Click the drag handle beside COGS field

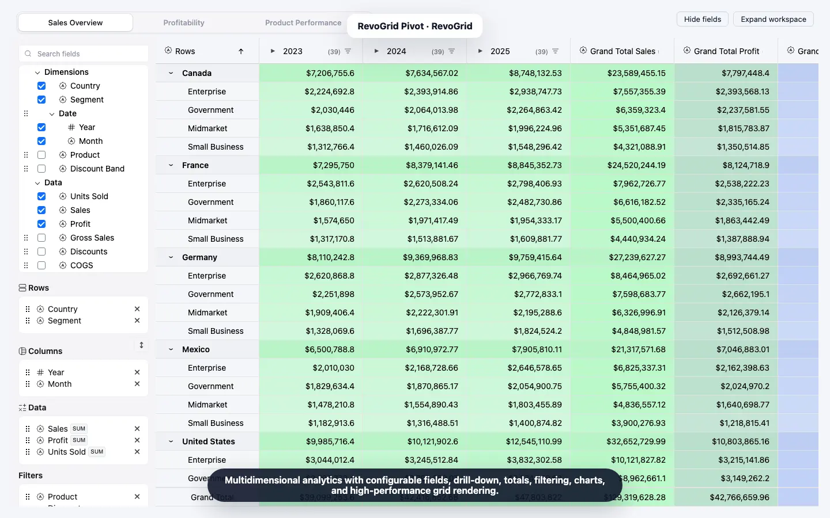[25, 265]
